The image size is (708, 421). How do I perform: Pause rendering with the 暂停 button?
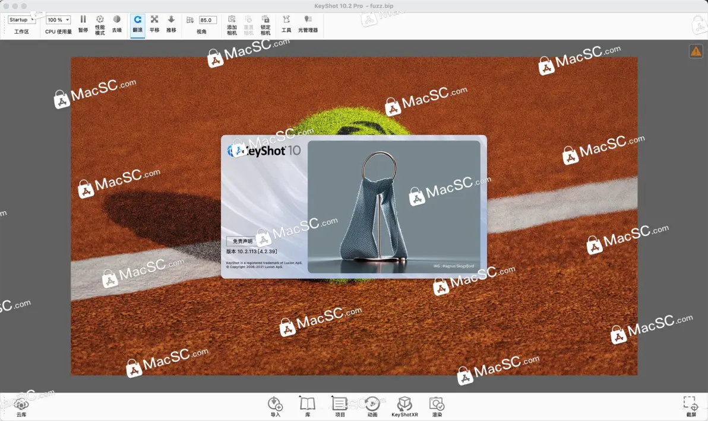coord(83,24)
